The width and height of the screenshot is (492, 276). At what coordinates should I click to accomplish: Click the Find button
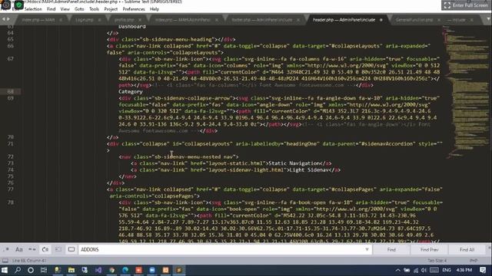click(391, 249)
